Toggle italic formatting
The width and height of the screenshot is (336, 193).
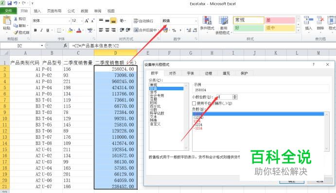41,31
